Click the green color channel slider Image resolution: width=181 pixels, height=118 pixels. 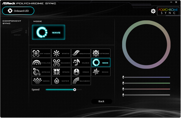pos(146,83)
